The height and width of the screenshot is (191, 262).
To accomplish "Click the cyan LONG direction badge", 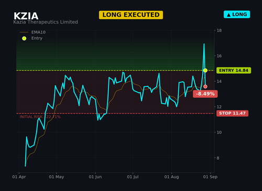I will [x=237, y=15].
